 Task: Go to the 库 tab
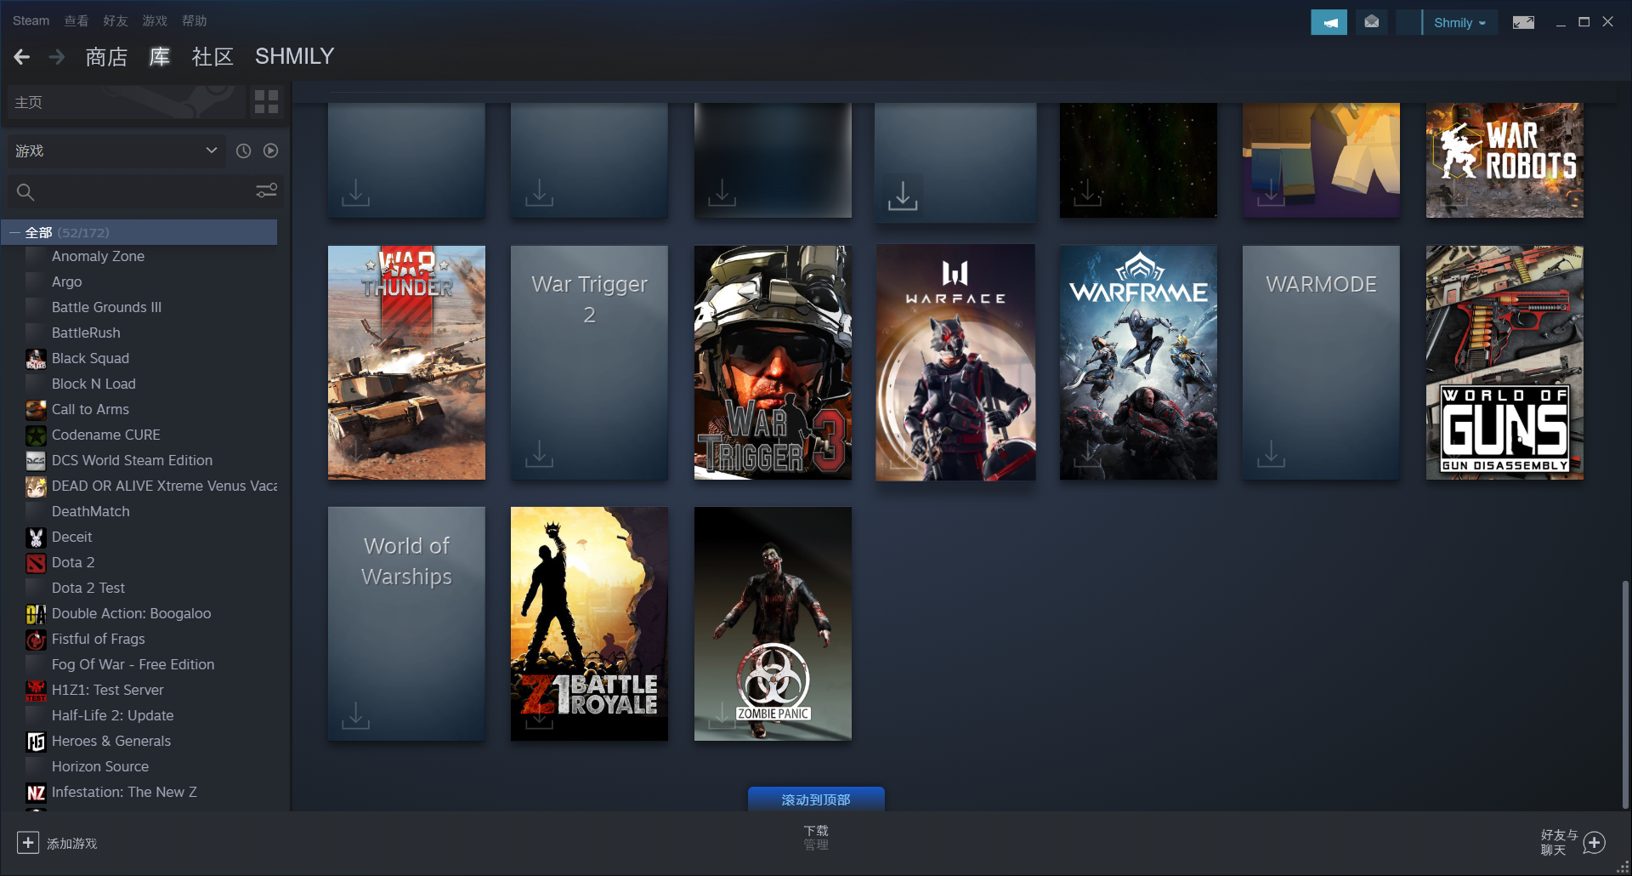tap(160, 57)
